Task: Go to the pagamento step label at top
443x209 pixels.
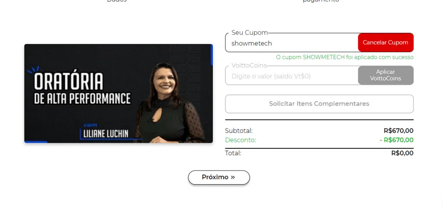Action: [321, 1]
